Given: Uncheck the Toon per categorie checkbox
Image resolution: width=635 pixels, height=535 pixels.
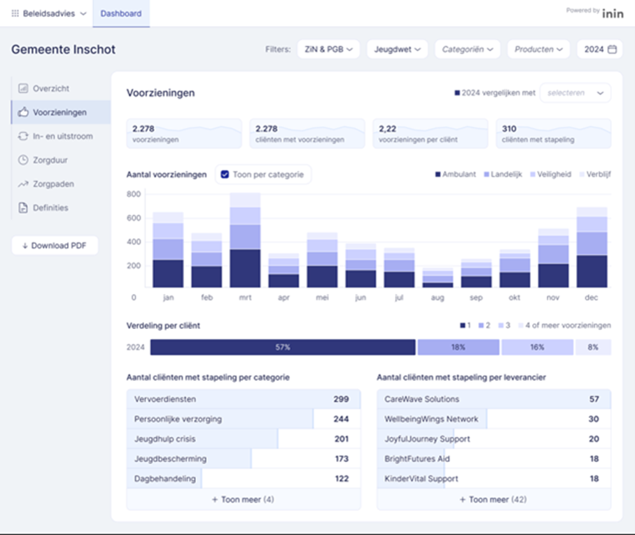Looking at the screenshot, I should [225, 174].
